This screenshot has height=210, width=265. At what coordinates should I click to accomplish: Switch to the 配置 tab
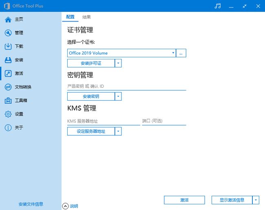(x=70, y=17)
